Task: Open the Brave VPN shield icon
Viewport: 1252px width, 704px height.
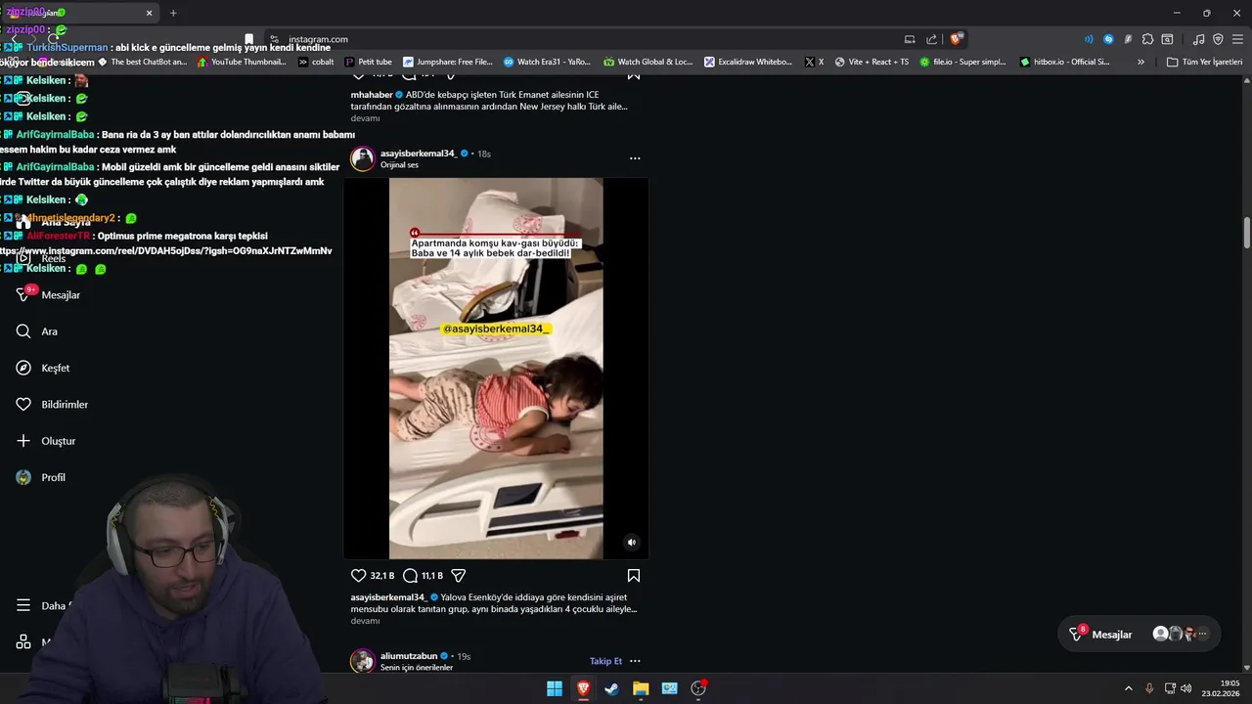Action: click(1218, 39)
